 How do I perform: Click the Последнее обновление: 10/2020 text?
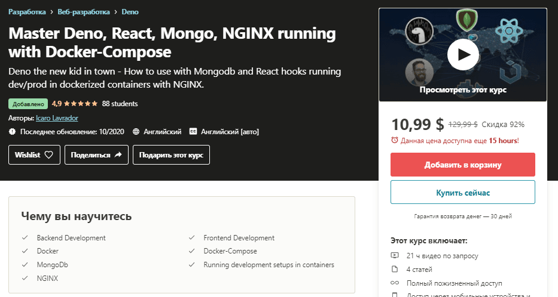click(72, 132)
